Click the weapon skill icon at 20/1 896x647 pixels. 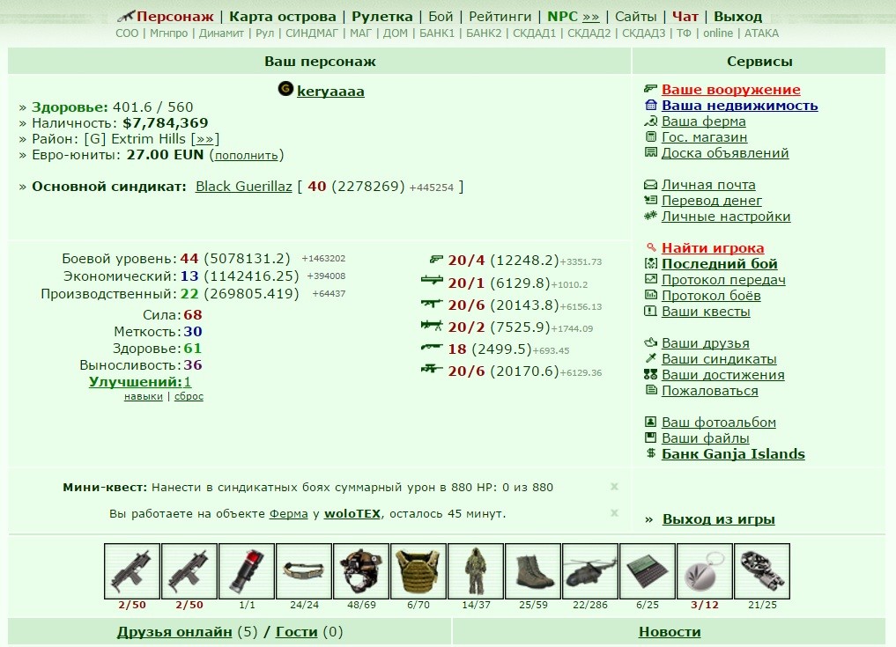click(x=432, y=280)
